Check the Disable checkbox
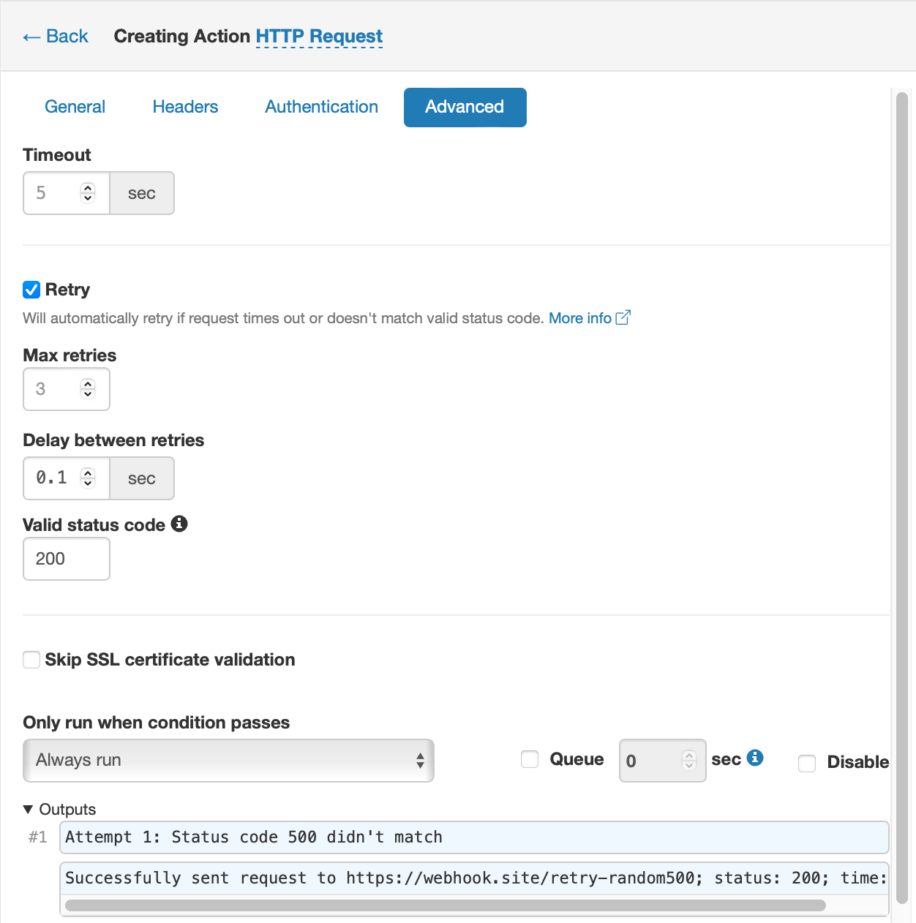Screen dimensions: 916x923 click(807, 763)
